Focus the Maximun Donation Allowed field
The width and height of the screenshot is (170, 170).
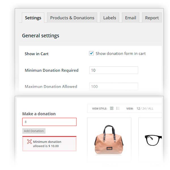click(x=114, y=87)
